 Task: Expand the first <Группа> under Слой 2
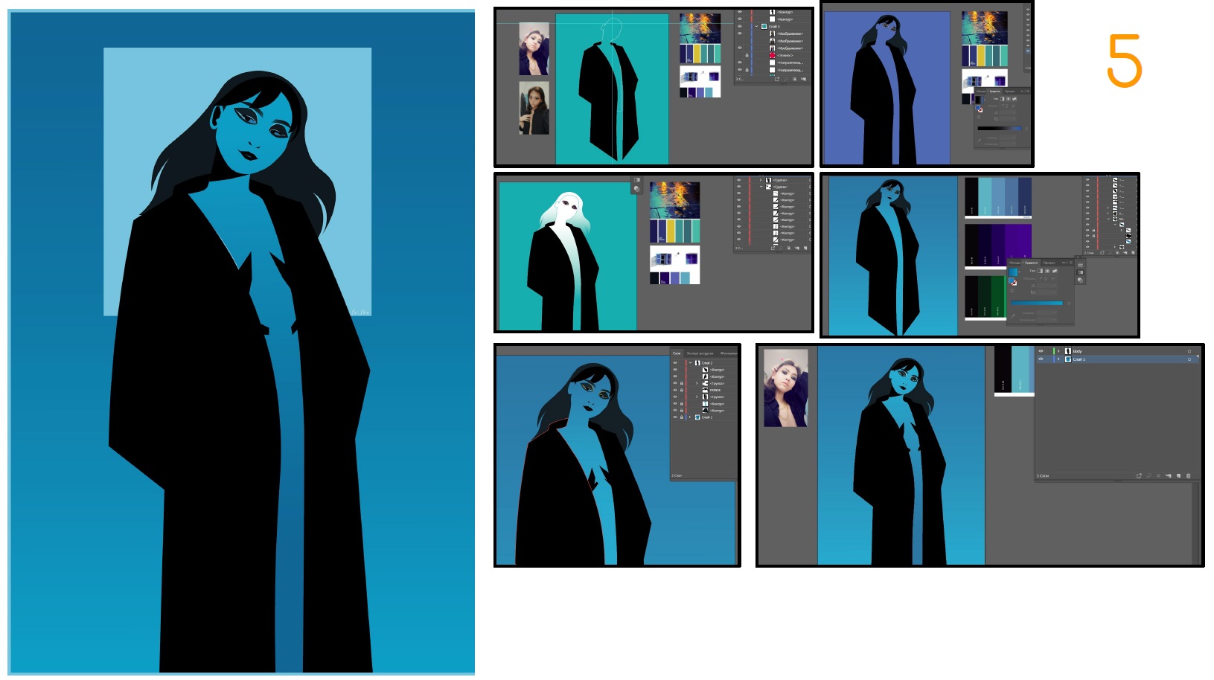click(x=697, y=383)
